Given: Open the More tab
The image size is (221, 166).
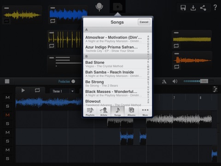Looking at the screenshot, I should [x=145, y=112].
